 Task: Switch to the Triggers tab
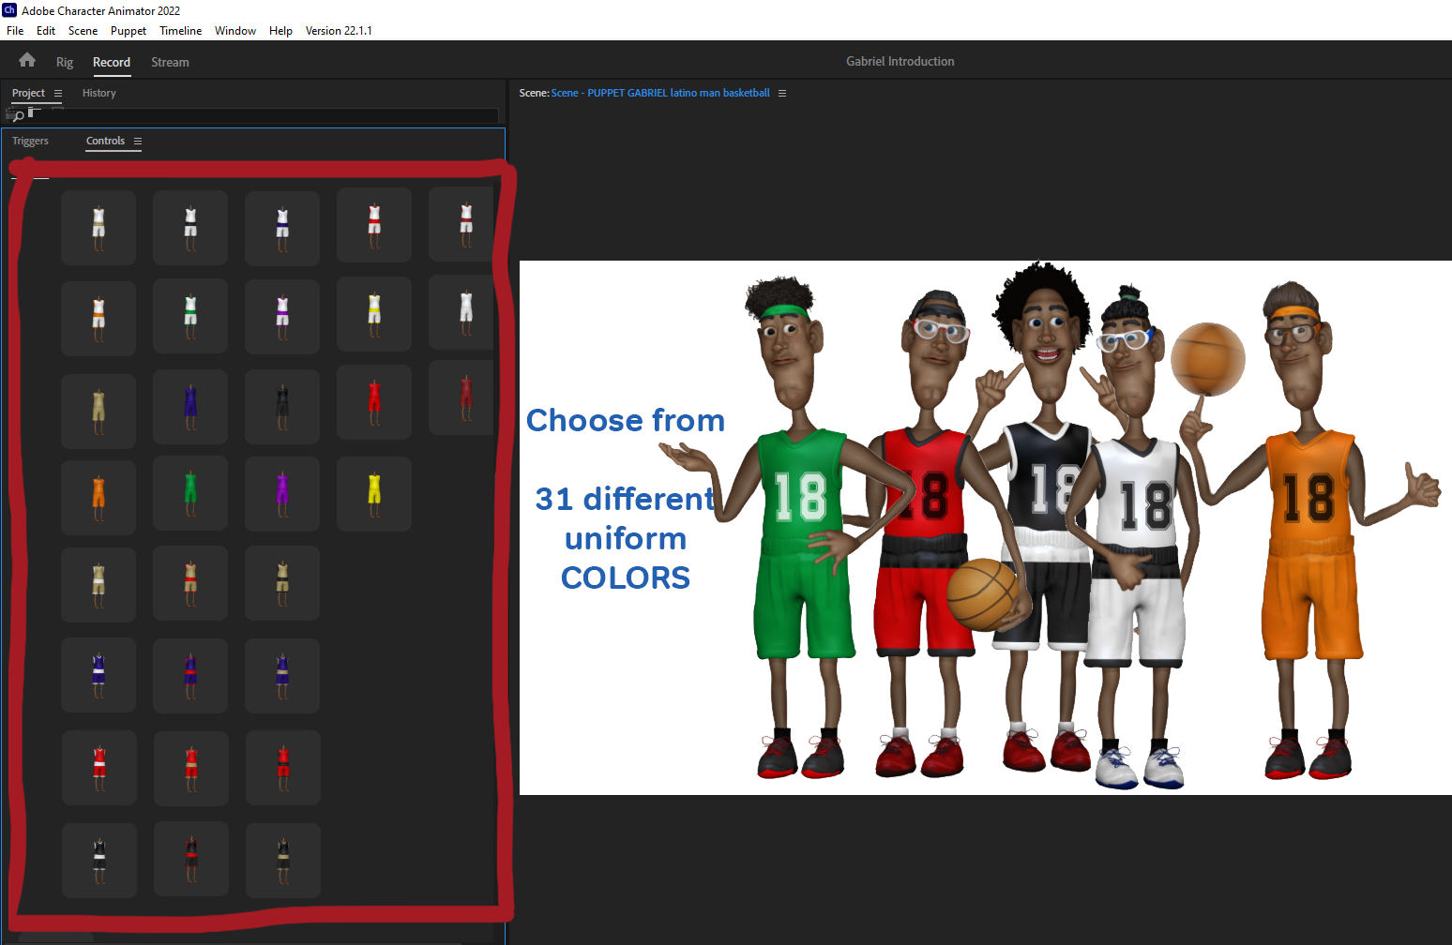pyautogui.click(x=30, y=141)
